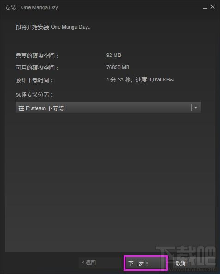Click the 取消 button
Screen dimensions: 220x274
pos(181,263)
